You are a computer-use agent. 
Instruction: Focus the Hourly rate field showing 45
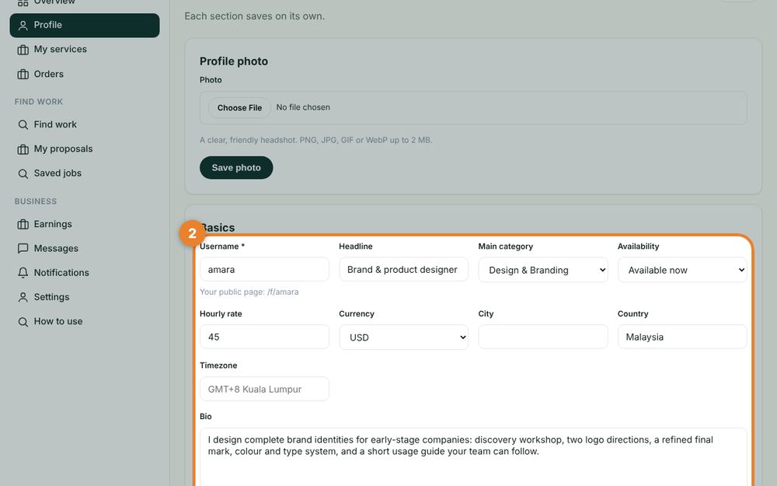click(264, 337)
